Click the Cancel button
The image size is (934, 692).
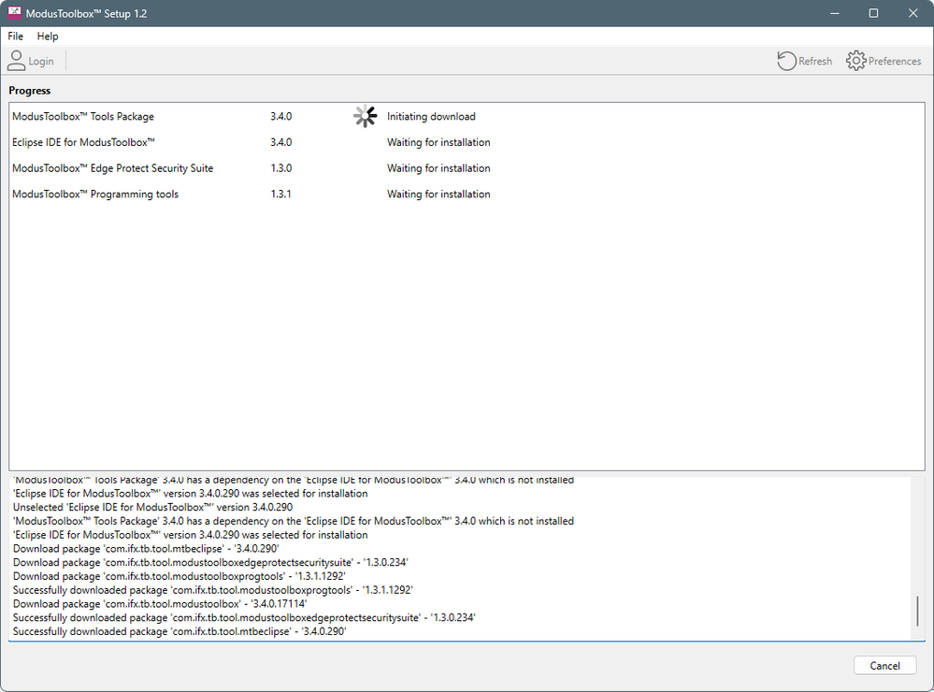tap(884, 665)
